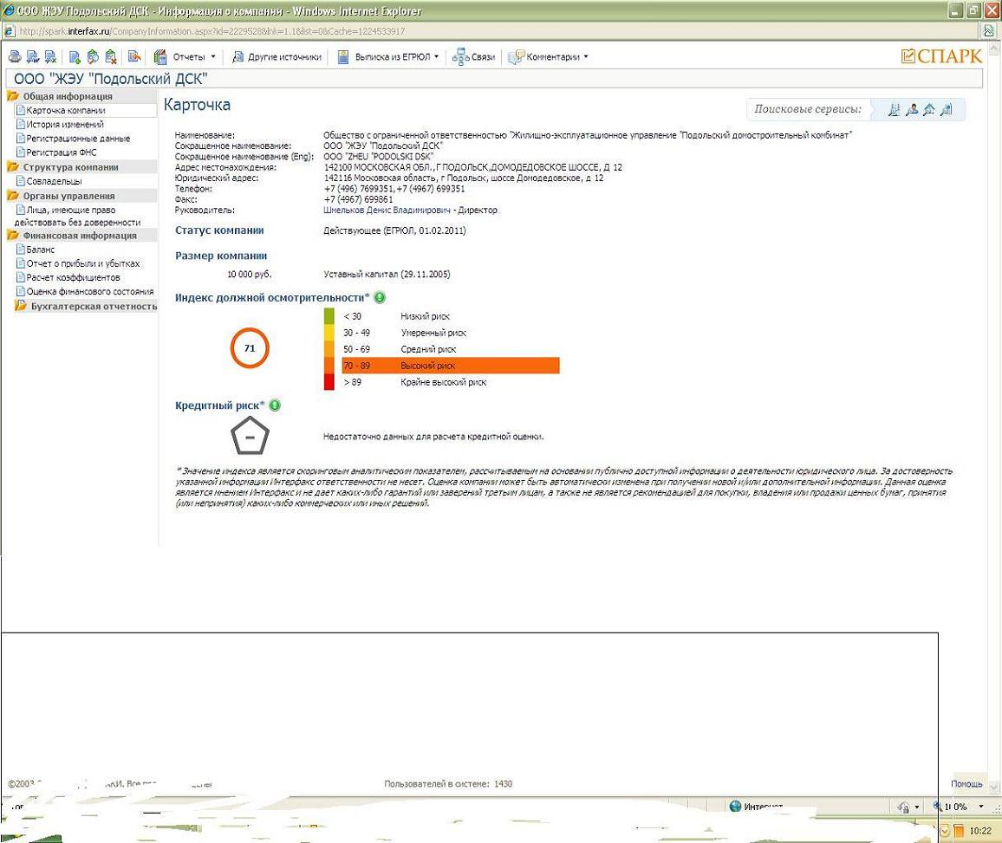Open the Связи connections diagram
The image size is (1002, 843).
click(x=474, y=57)
